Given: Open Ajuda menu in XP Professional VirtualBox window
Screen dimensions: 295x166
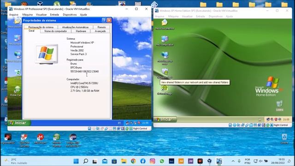Looking at the screenshot, I should 83,15.
